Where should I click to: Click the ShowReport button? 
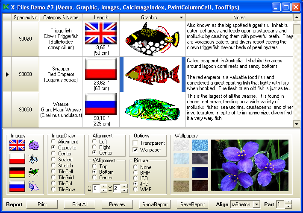point(155,204)
